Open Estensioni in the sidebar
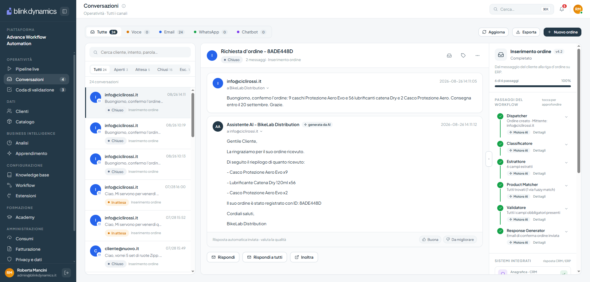Viewport: 590px width, 282px height. [x=36, y=196]
